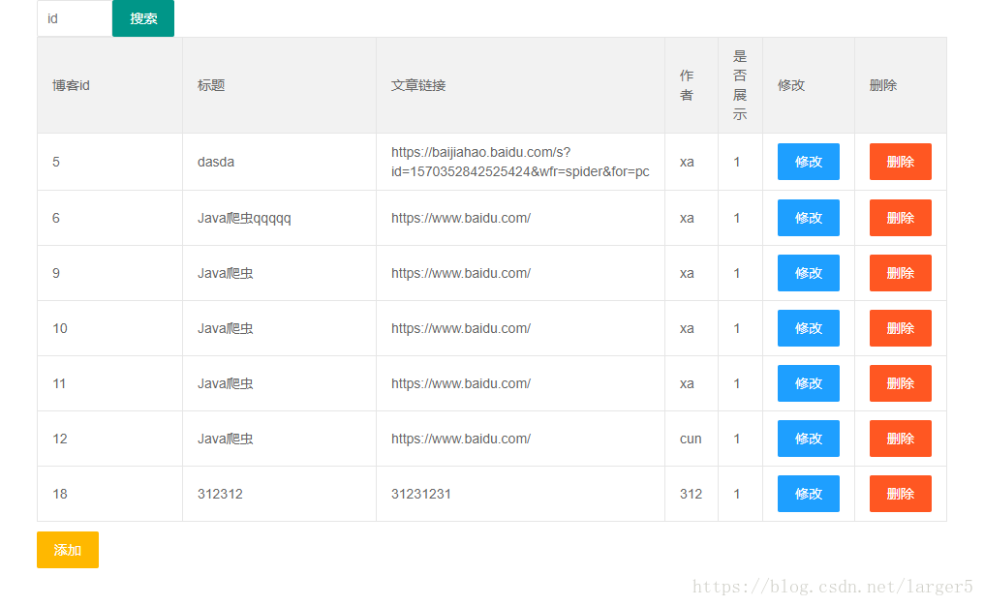Click the 标题 column header

coord(209,85)
